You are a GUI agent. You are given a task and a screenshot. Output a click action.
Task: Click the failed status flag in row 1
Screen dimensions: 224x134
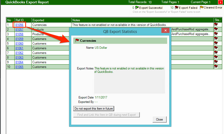coord(216,25)
